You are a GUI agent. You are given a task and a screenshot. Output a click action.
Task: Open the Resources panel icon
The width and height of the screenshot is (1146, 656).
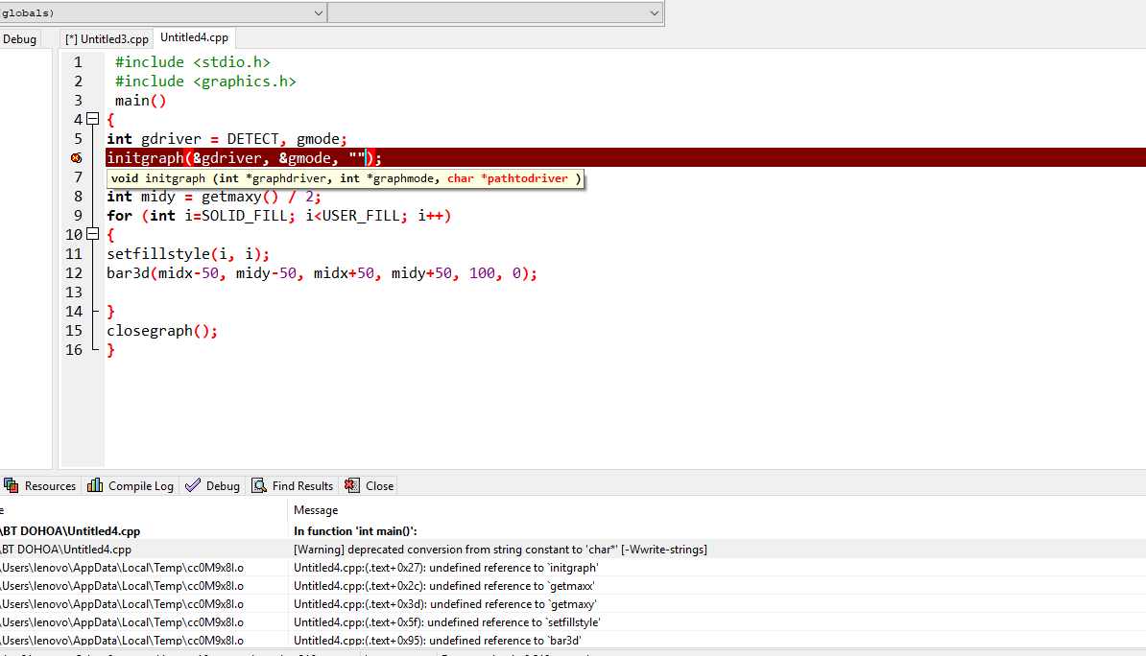[11, 485]
